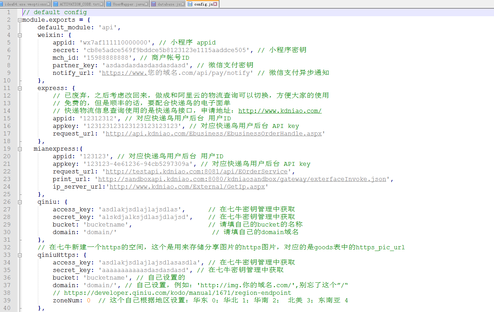This screenshot has width=494, height=312.
Task: Click the default_module key on line 3
Action: [64, 28]
